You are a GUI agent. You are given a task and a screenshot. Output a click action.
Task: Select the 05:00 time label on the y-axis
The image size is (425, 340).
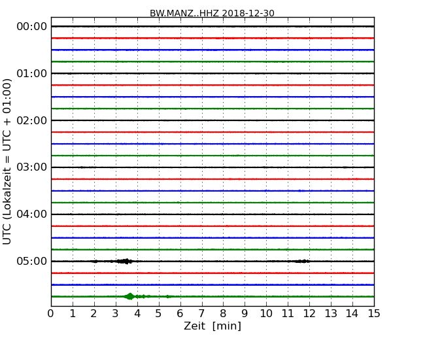coord(31,262)
